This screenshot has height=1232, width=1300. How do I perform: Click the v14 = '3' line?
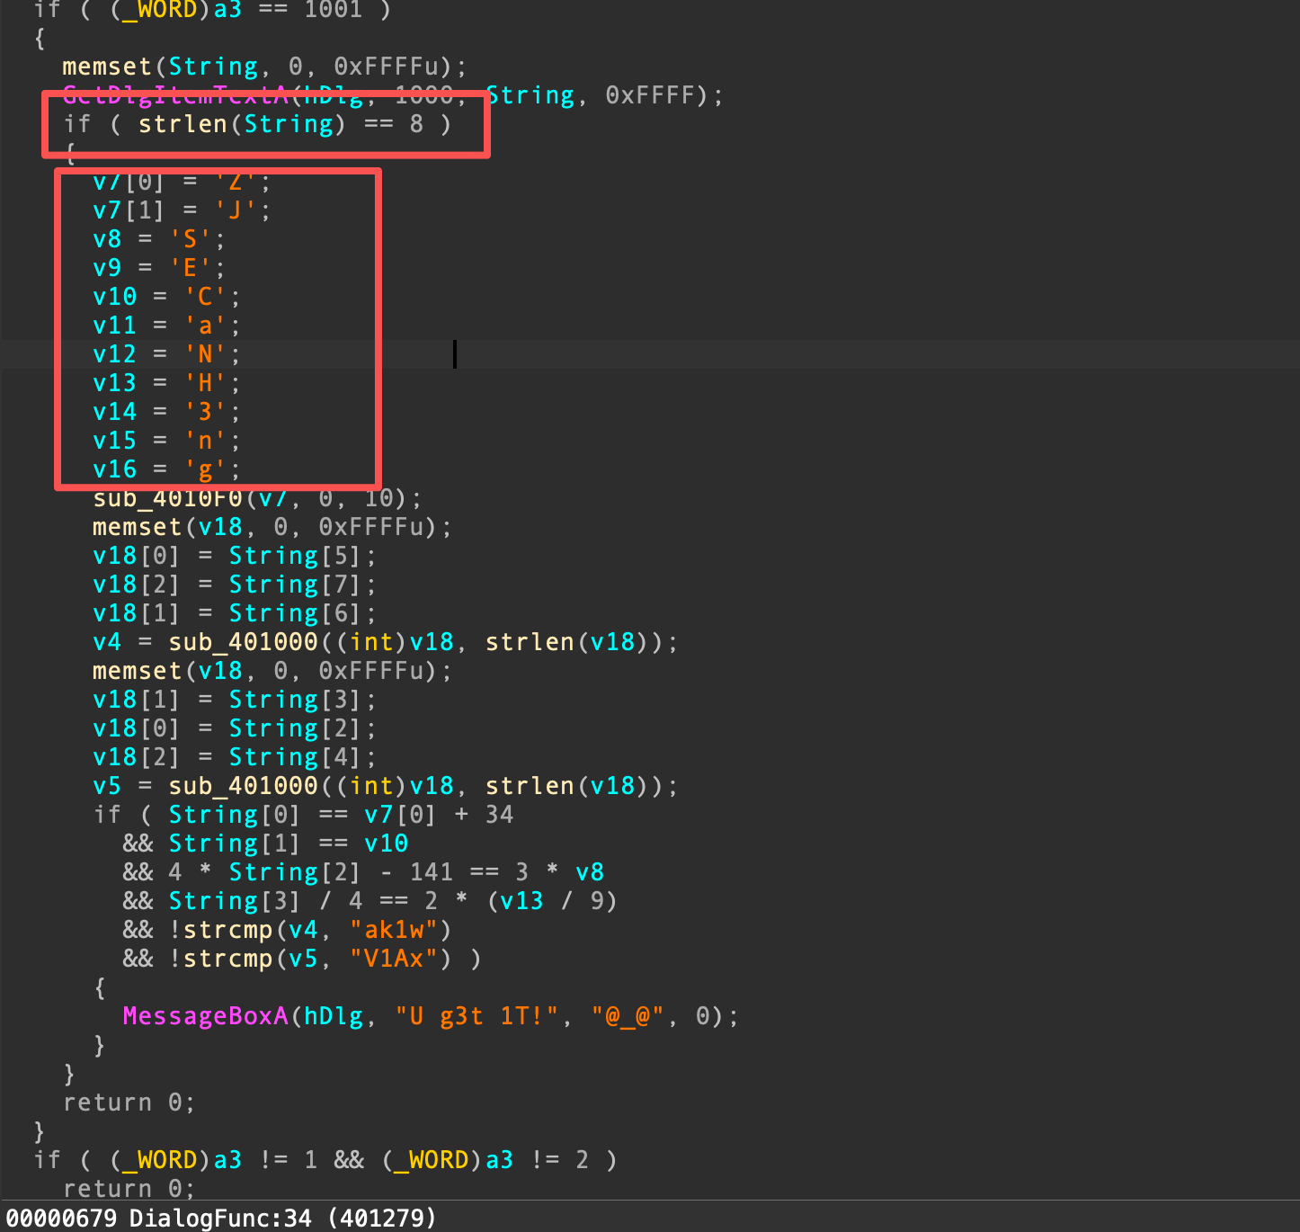(x=166, y=412)
